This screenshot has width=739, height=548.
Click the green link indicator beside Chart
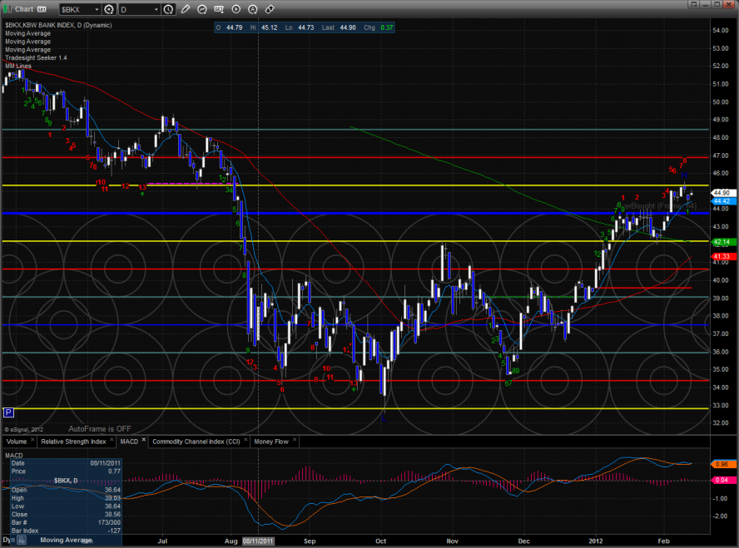(7, 9)
